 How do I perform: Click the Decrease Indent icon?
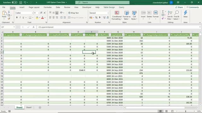62,18
